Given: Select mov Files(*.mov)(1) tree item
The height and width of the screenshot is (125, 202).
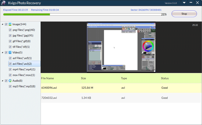Looking at the screenshot, I should click(x=24, y=75).
